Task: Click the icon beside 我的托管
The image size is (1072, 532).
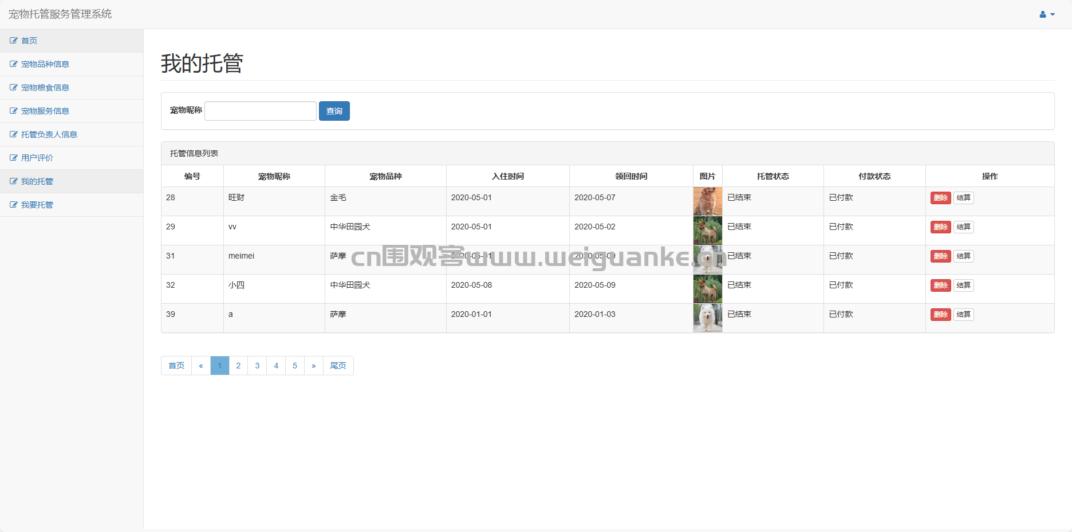Action: (13, 181)
